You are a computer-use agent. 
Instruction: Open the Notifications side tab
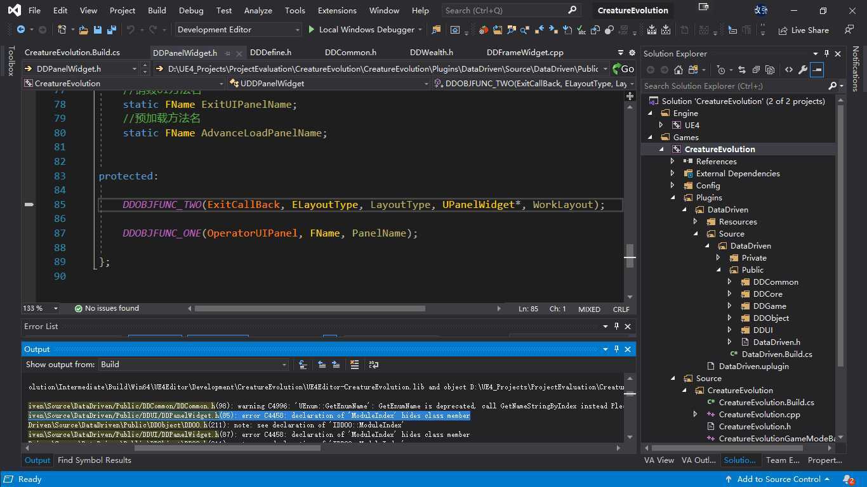(x=856, y=68)
